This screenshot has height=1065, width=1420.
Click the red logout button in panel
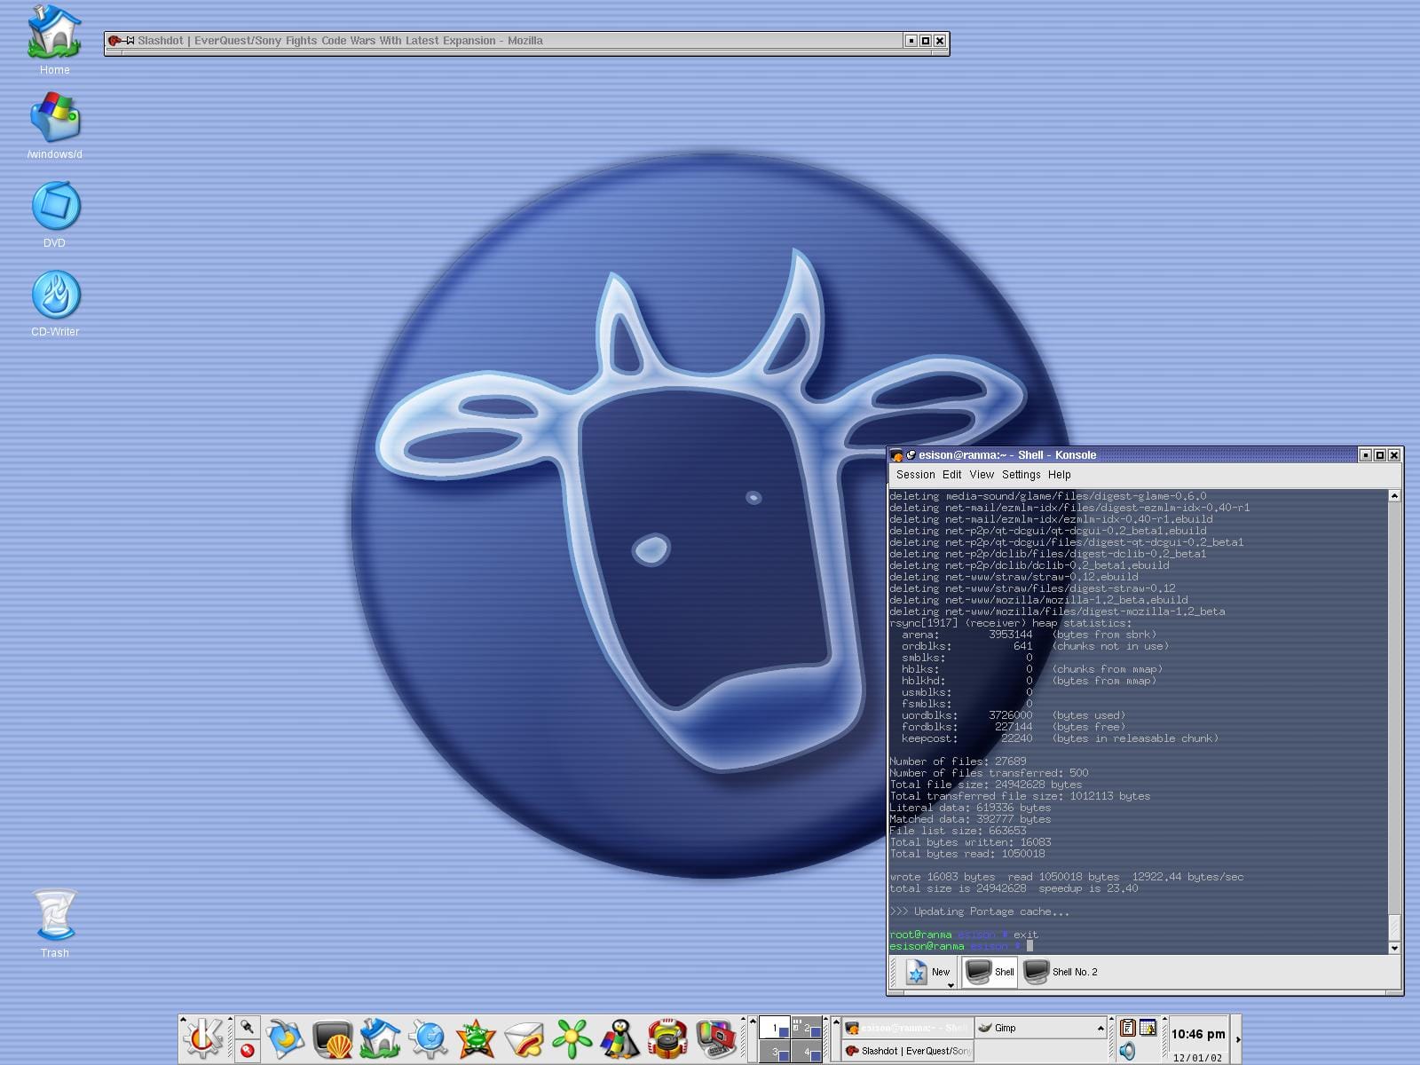click(248, 1050)
